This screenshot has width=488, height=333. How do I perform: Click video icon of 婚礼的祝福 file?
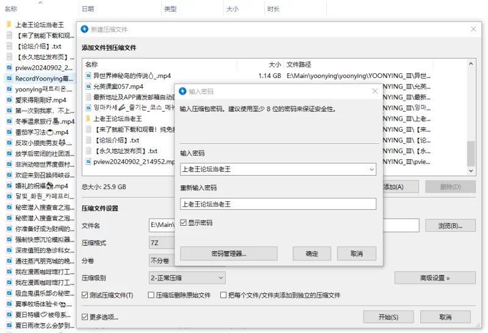point(9,186)
